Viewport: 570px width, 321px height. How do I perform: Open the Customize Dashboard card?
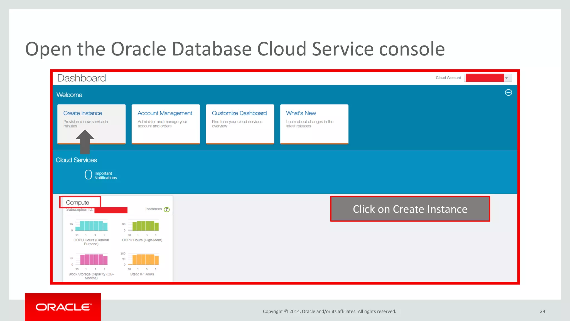pos(240,124)
